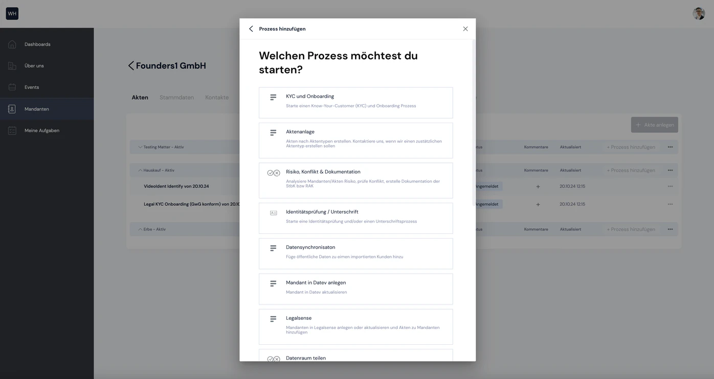Add comment for Videoident Identify row
The width and height of the screenshot is (714, 379).
[x=538, y=186]
